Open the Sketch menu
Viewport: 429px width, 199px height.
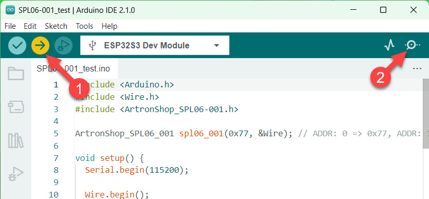[x=56, y=26]
